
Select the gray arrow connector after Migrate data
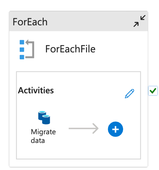coord(84,128)
